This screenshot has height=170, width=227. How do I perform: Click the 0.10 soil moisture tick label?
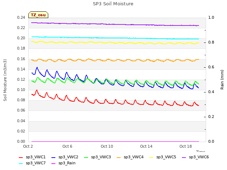coord(21,90)
